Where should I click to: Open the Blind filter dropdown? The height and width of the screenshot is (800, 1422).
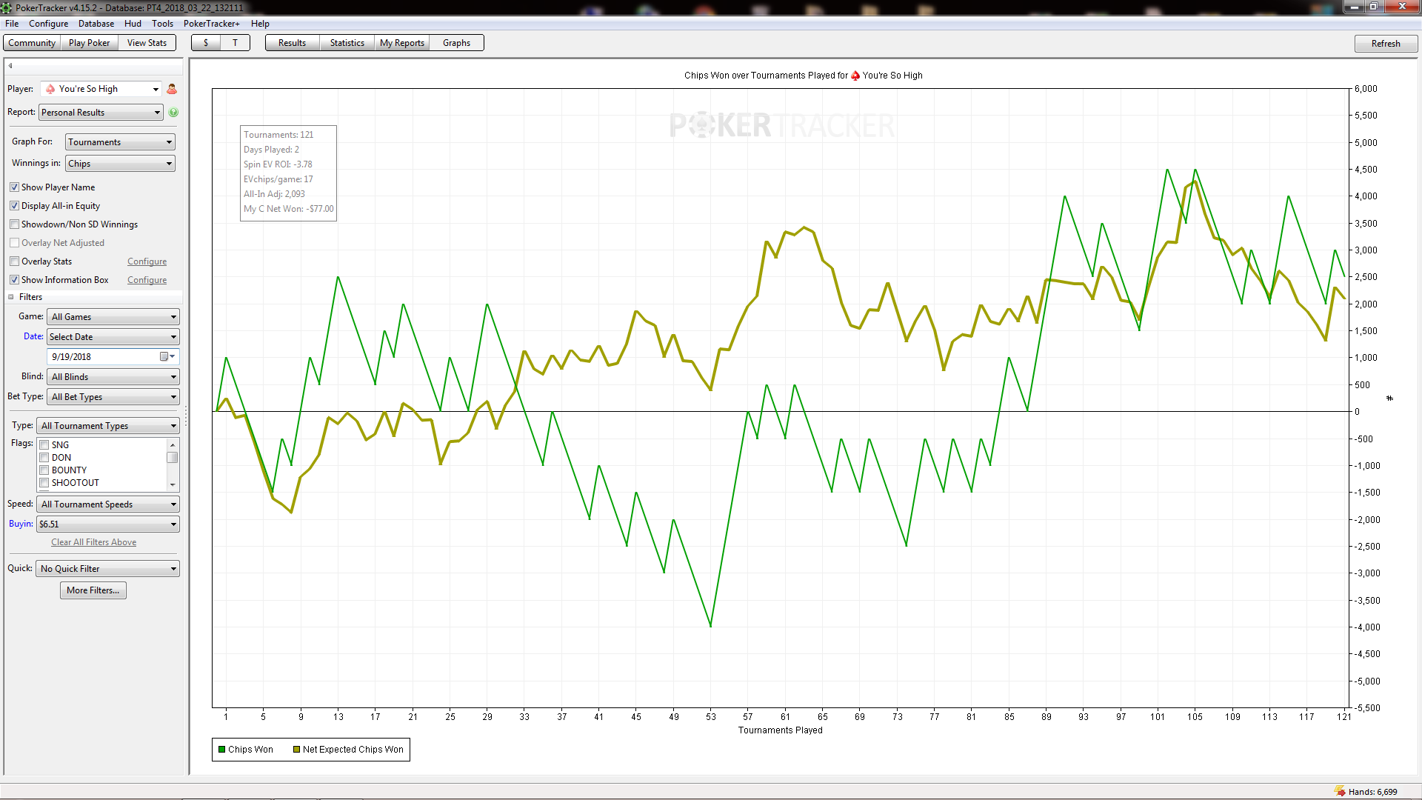tap(113, 377)
